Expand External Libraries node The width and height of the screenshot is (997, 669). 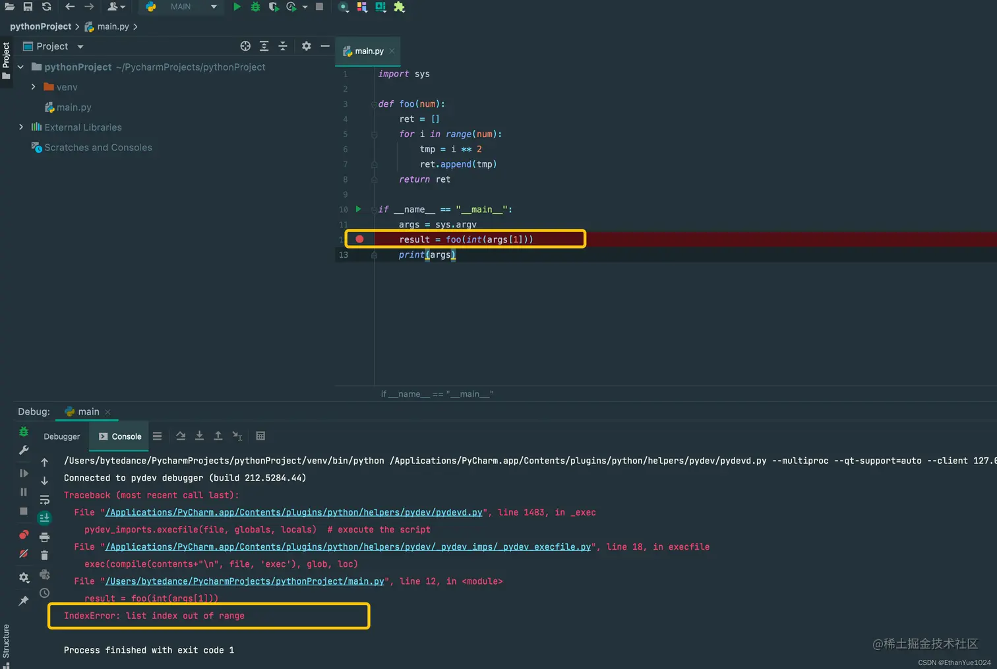pos(20,127)
